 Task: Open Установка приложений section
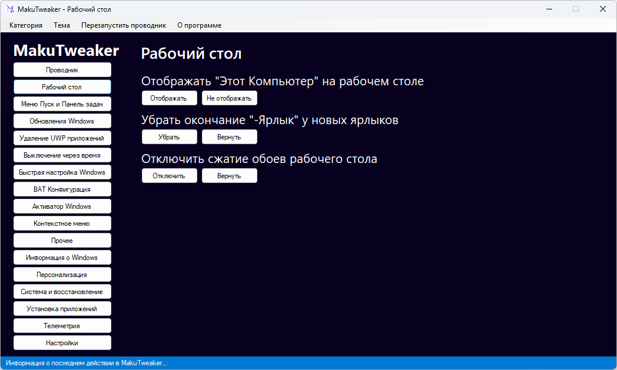[x=62, y=309]
